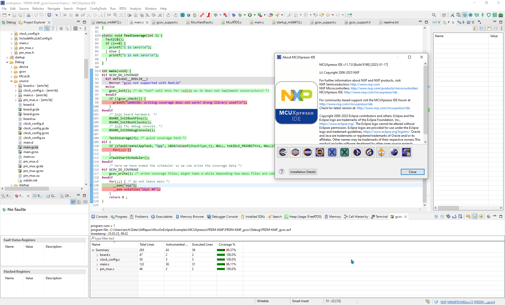Viewport: 505px width, 305px height.
Task: Open the Analysis menu
Action: [x=135, y=8]
